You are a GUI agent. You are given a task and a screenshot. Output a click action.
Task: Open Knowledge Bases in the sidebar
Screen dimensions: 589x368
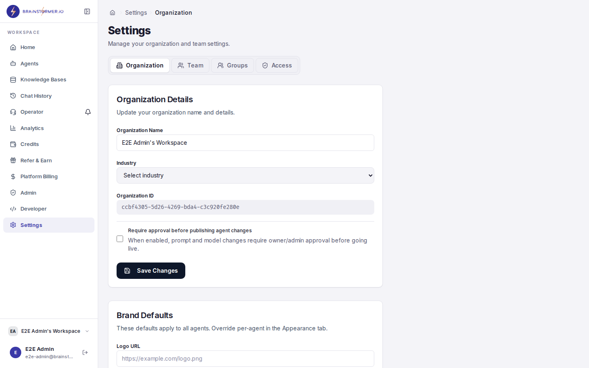tap(49, 80)
